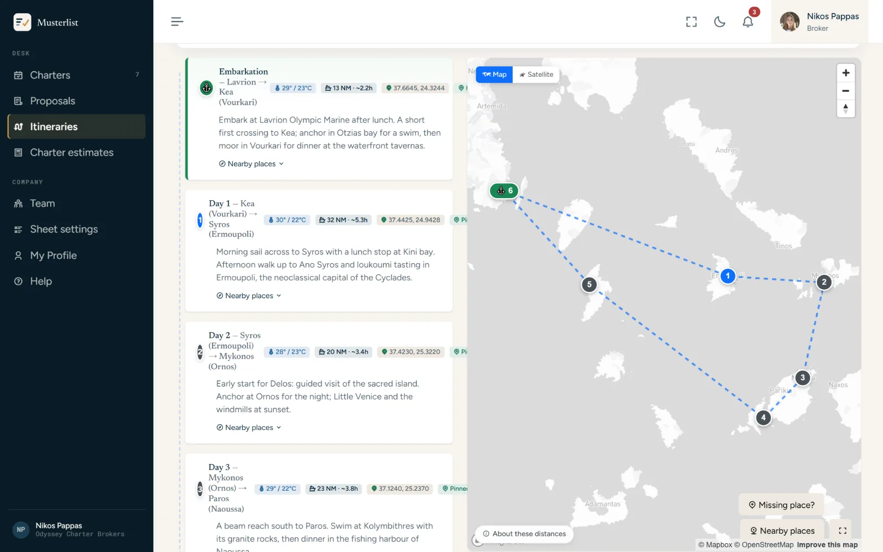Screen dimensions: 883x552
Task: Open Charter estimates page
Action: [76, 152]
